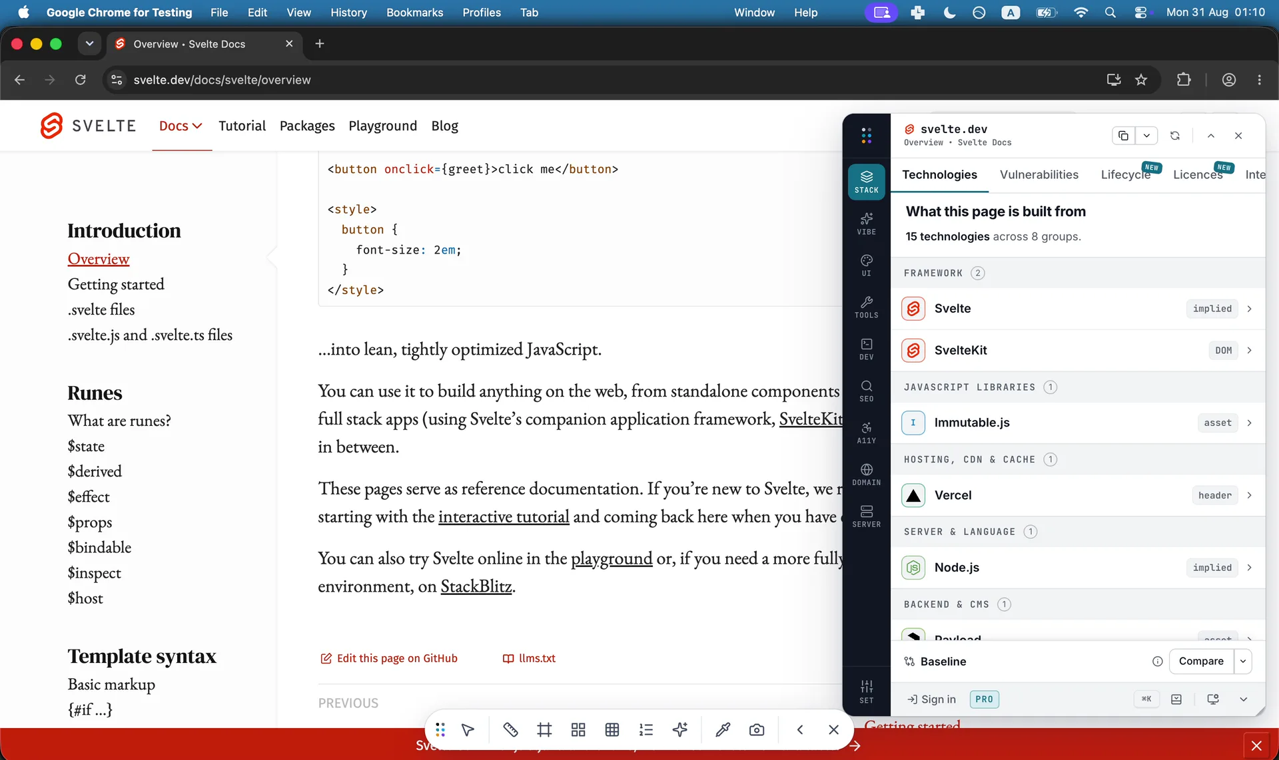Expand the panel footer chevron menu

[1243, 699]
